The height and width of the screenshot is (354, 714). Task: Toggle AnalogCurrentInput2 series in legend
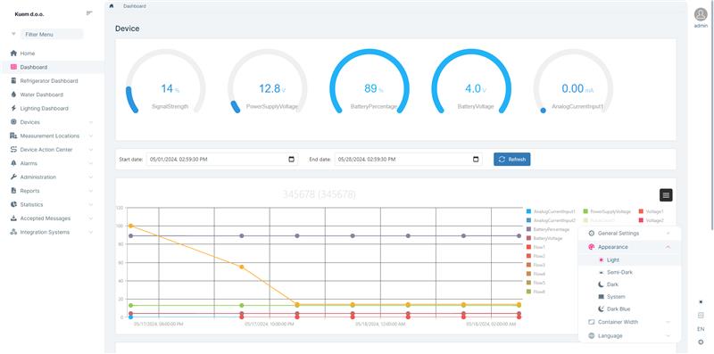tap(551, 220)
